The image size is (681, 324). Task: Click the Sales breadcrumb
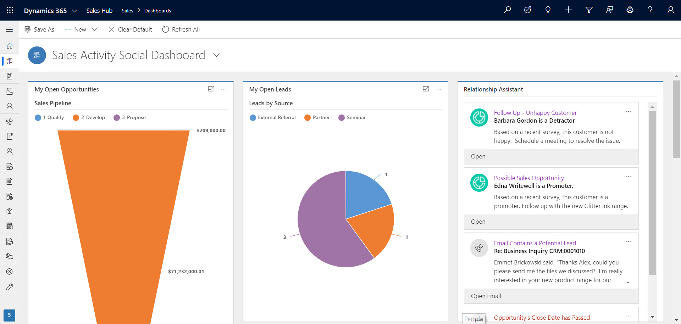click(127, 11)
